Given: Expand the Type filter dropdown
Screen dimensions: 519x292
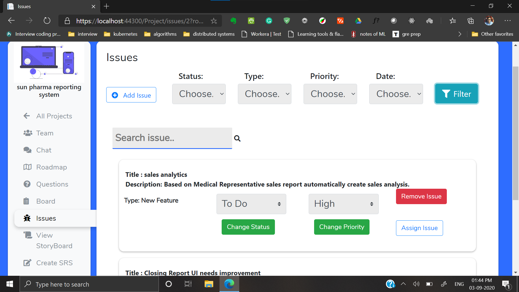Looking at the screenshot, I should click(x=264, y=94).
